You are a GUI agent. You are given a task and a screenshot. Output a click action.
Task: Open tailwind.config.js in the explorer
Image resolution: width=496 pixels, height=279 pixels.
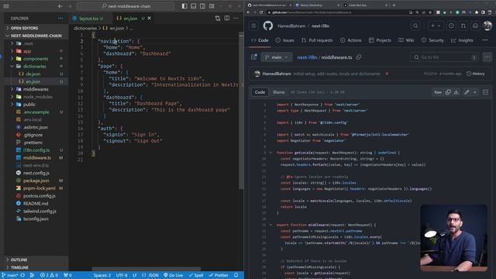point(40,211)
